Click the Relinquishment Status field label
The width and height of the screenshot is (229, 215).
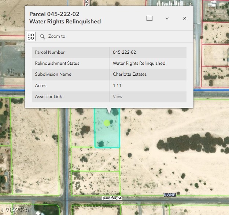coord(57,63)
